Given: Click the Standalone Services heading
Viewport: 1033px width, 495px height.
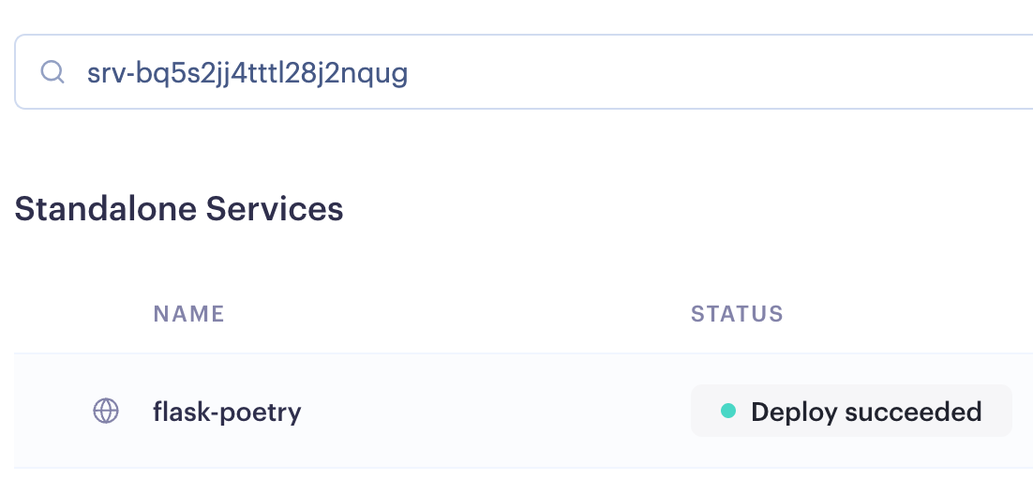Looking at the screenshot, I should [x=179, y=208].
